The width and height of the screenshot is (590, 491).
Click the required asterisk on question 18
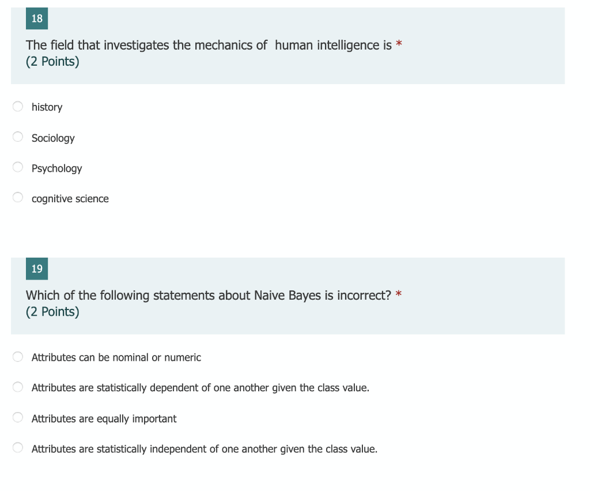398,43
